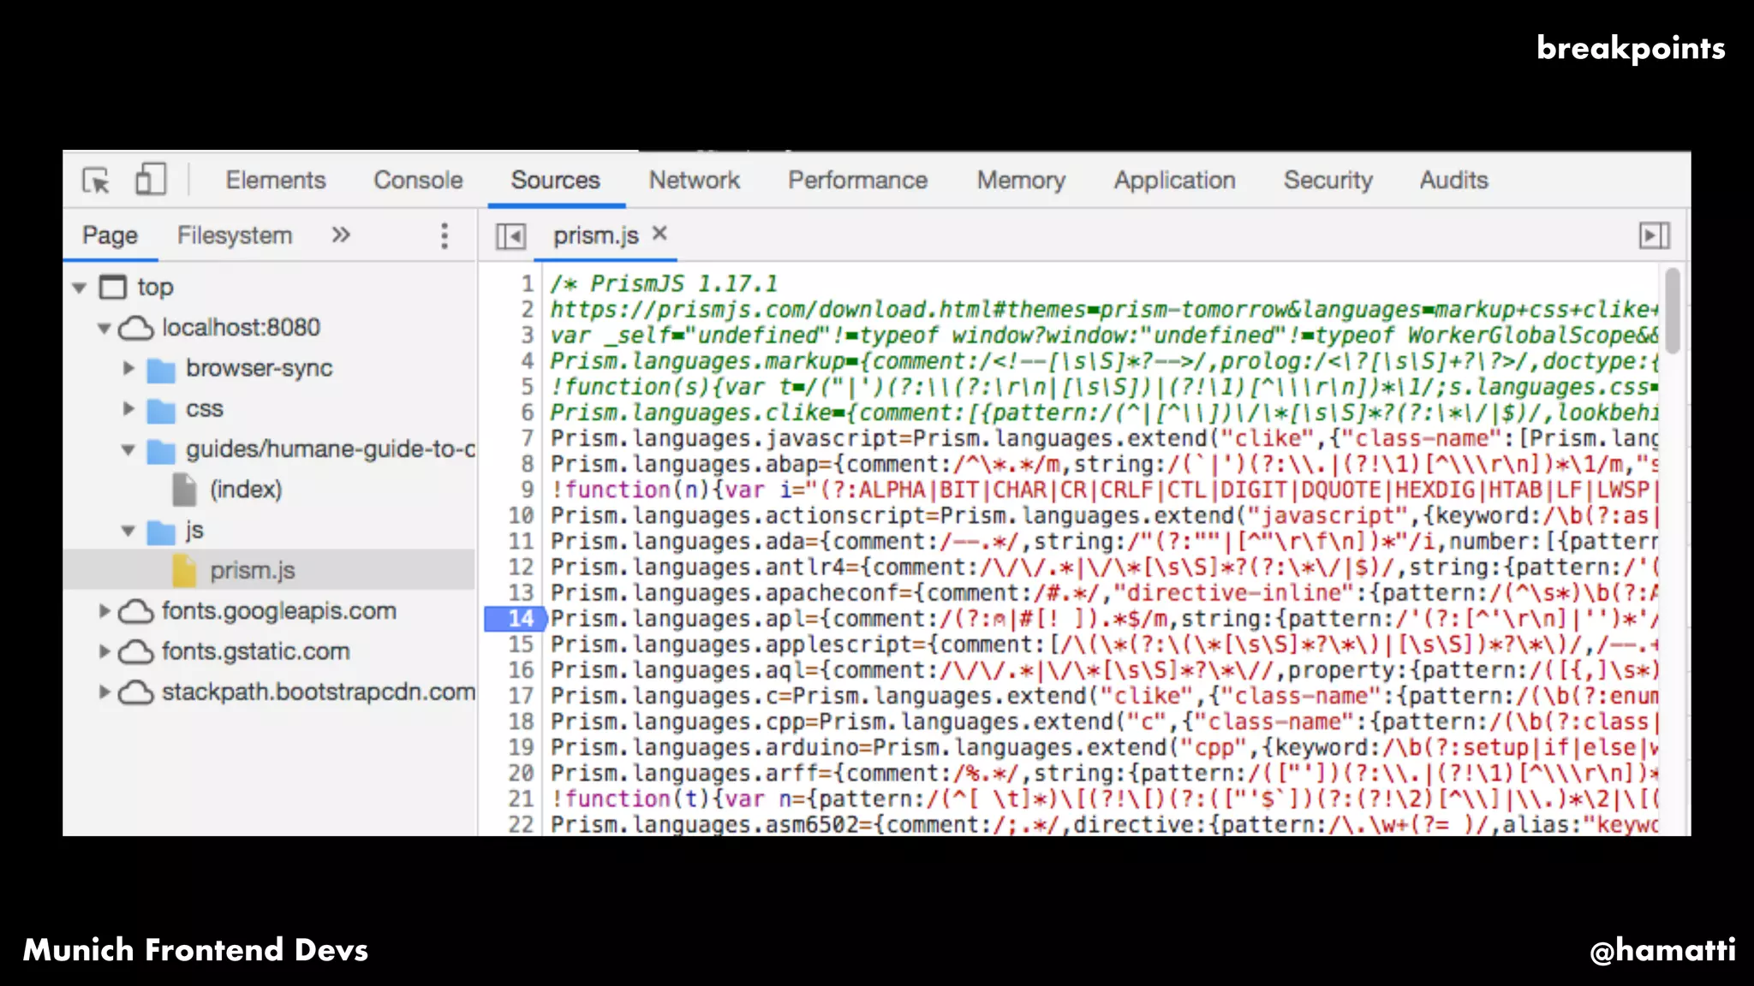Toggle the device toolbar icon
Image resolution: width=1754 pixels, height=986 pixels.
click(x=151, y=180)
